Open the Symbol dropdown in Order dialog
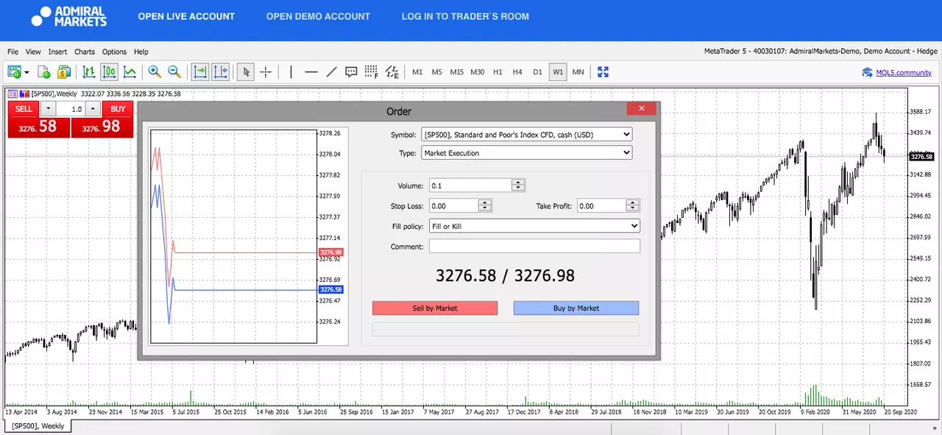 526,135
